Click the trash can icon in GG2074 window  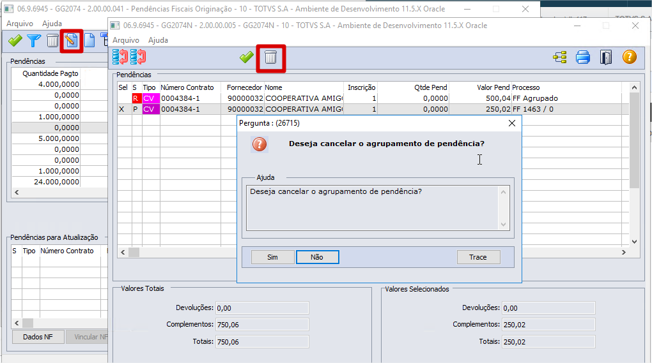[52, 41]
